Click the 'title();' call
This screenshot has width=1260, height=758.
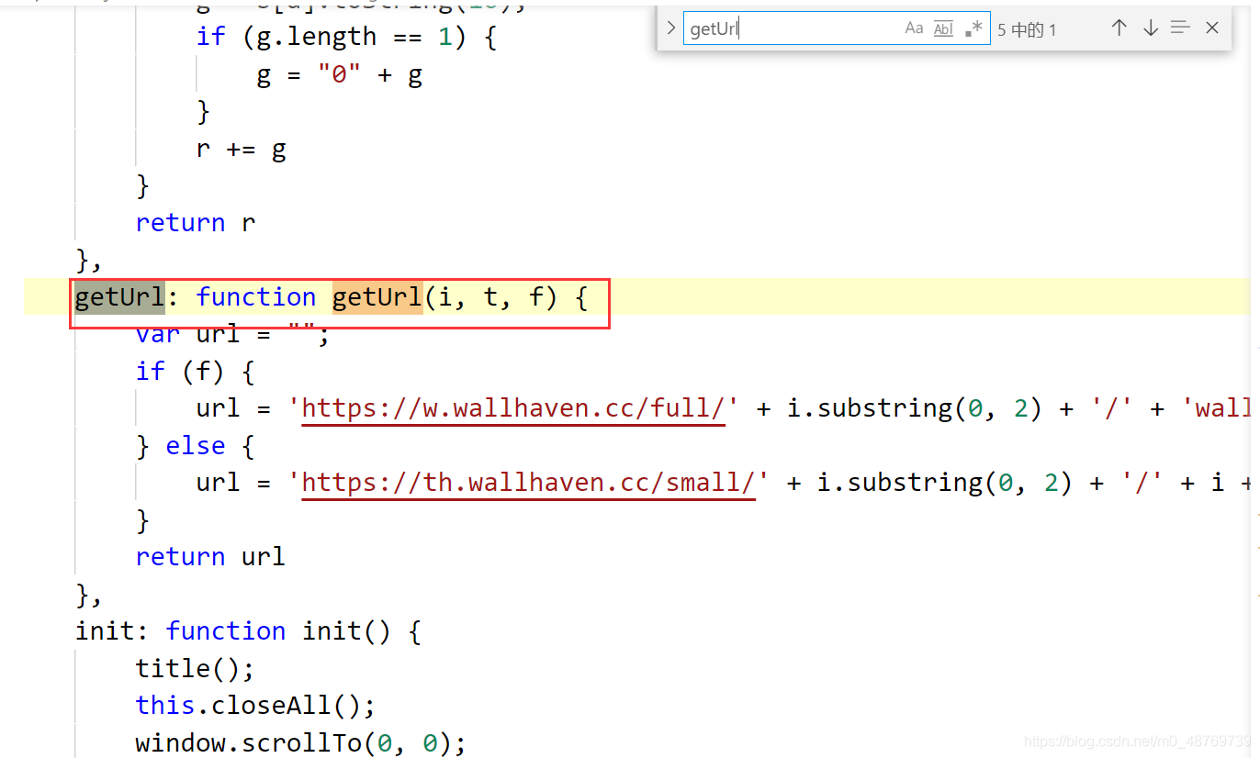coord(195,668)
